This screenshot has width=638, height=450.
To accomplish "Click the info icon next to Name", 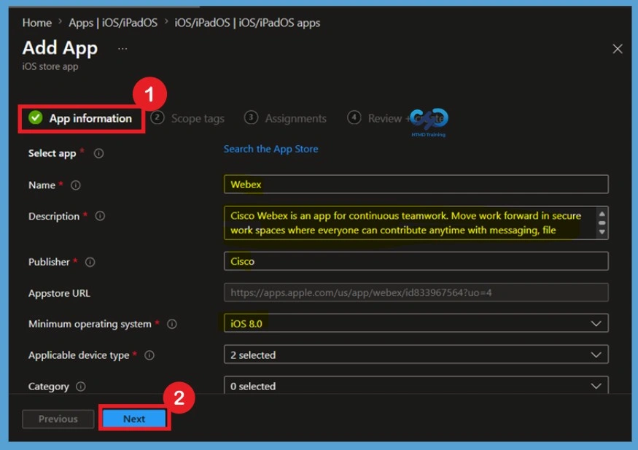I will (76, 185).
